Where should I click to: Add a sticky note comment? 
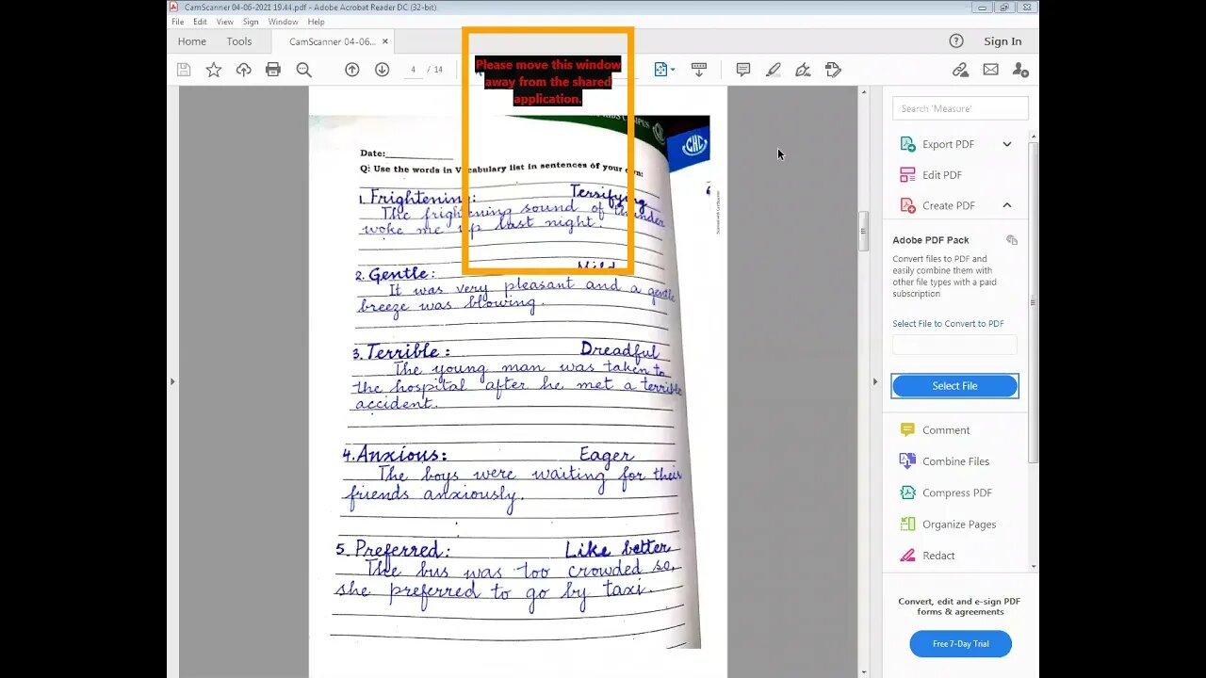click(743, 70)
